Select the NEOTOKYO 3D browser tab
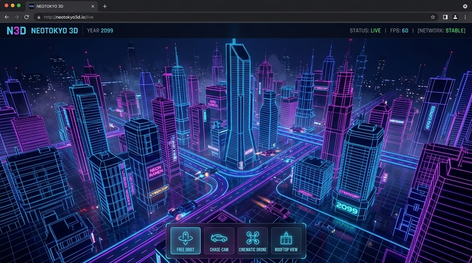 pyautogui.click(x=62, y=6)
